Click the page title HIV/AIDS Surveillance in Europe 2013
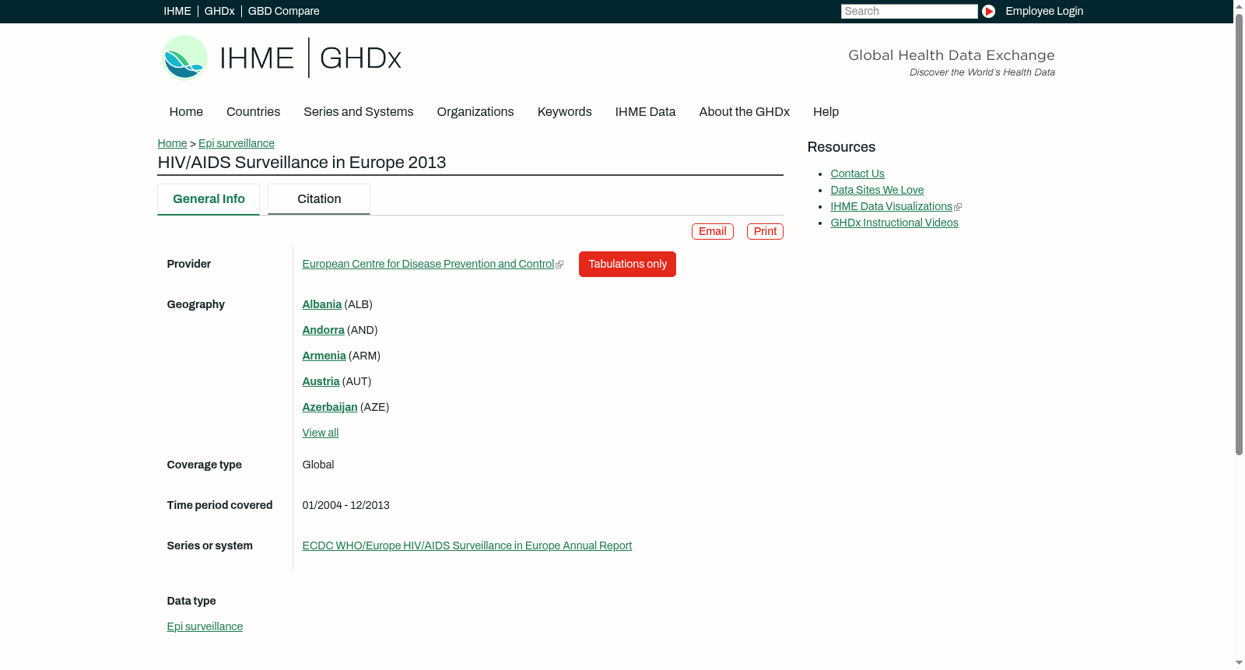The image size is (1245, 670). [302, 163]
